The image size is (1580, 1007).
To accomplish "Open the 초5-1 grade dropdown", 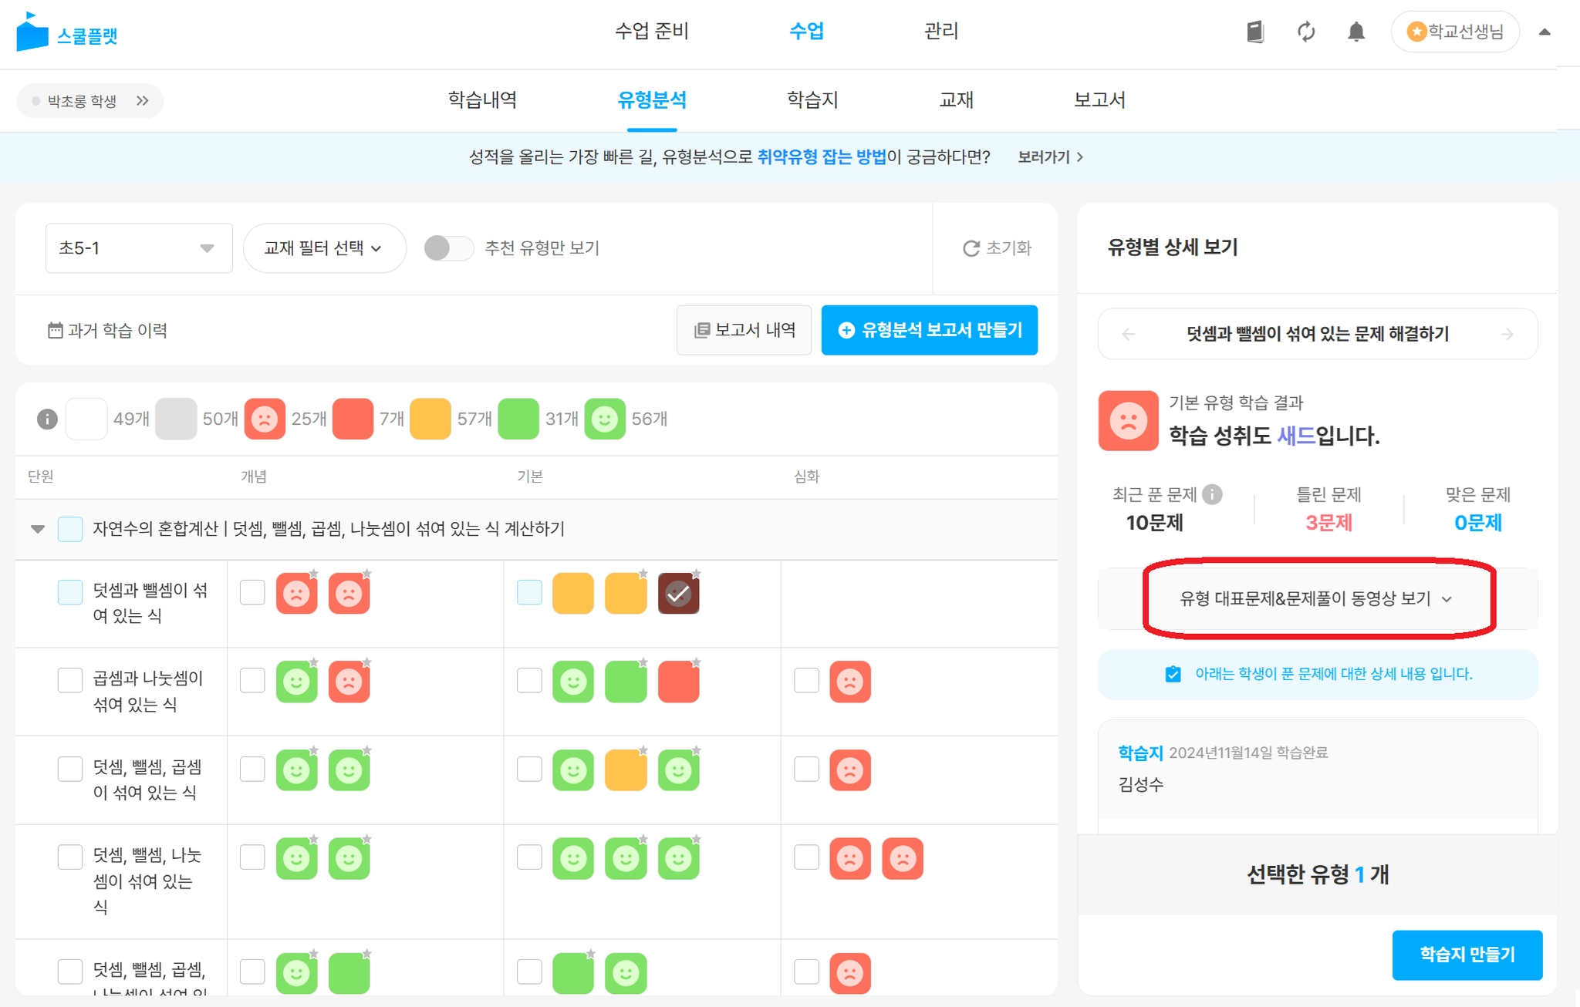I will [x=139, y=248].
